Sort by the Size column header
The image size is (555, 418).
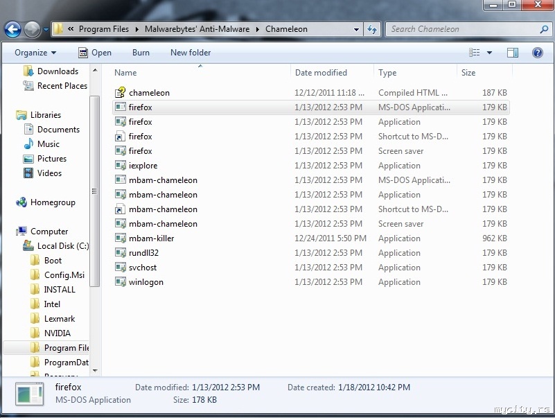tap(468, 73)
